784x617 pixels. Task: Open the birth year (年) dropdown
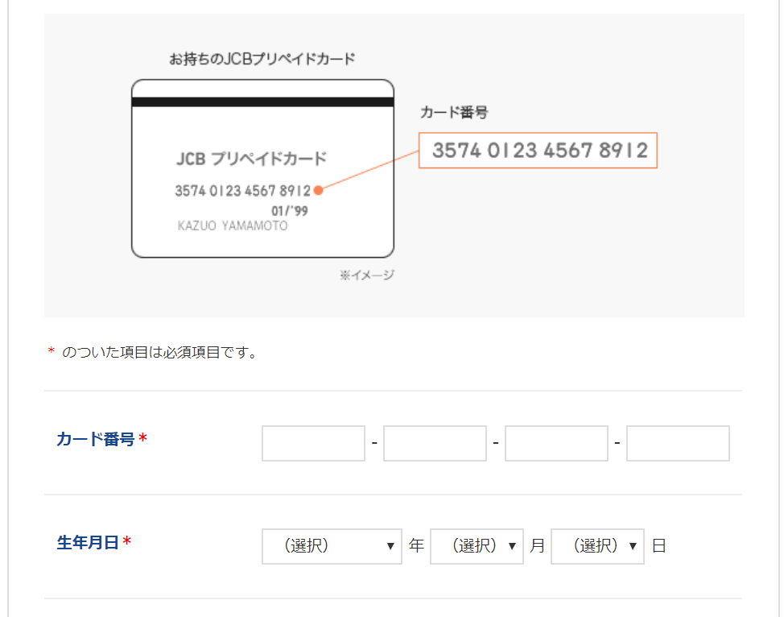pyautogui.click(x=332, y=546)
